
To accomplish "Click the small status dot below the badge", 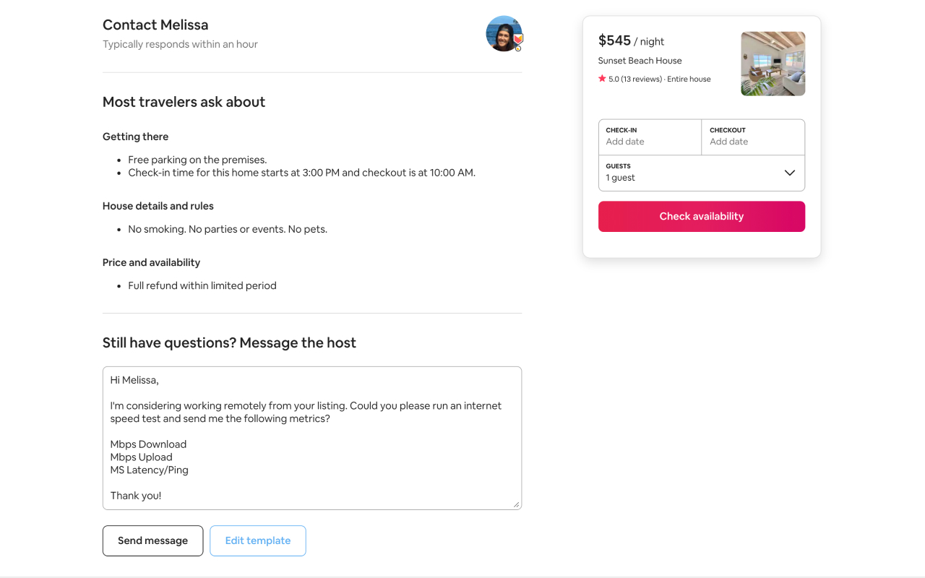I will 518,48.
